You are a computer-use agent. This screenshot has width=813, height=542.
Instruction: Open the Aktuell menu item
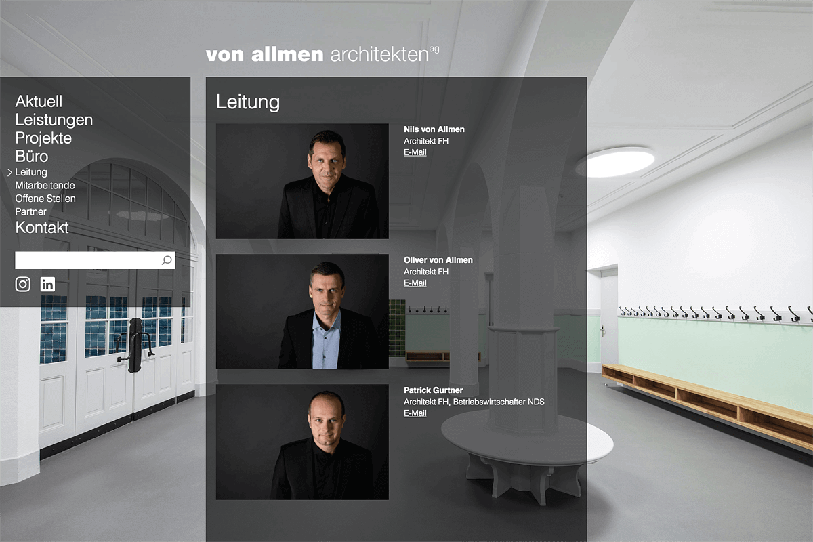coord(39,101)
